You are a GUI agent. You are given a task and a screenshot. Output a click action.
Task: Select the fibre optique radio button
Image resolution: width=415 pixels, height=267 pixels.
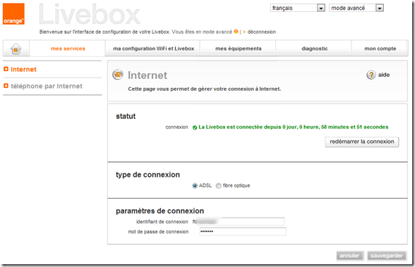(218, 186)
